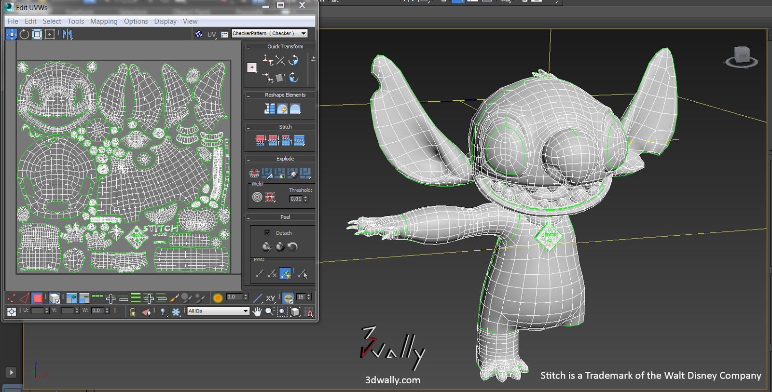Image resolution: width=772 pixels, height=392 pixels.
Task: Click the Set Pivot button in Quick Transform
Action: coord(252,68)
